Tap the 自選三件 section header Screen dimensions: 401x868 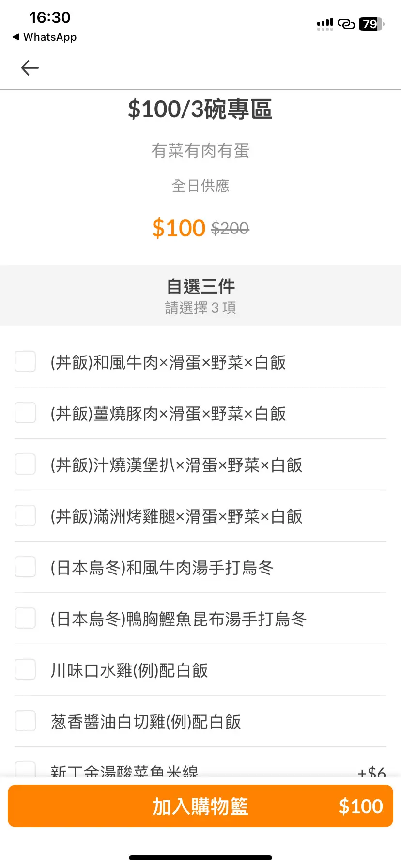(x=200, y=287)
